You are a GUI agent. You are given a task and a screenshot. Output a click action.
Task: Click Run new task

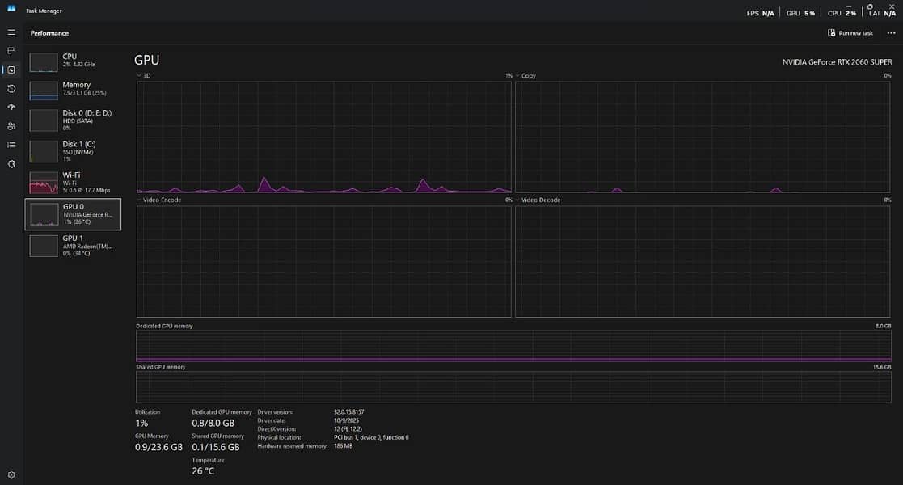pyautogui.click(x=850, y=33)
